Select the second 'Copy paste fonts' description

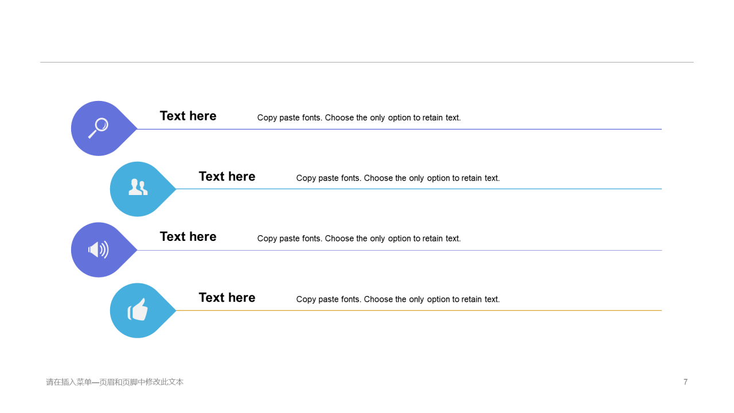tap(398, 178)
